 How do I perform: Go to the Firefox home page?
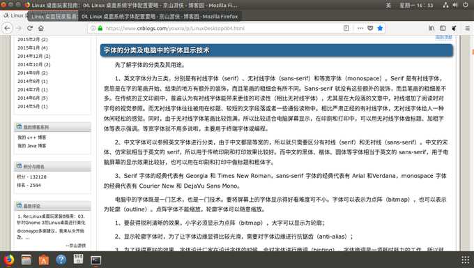coord(41,28)
